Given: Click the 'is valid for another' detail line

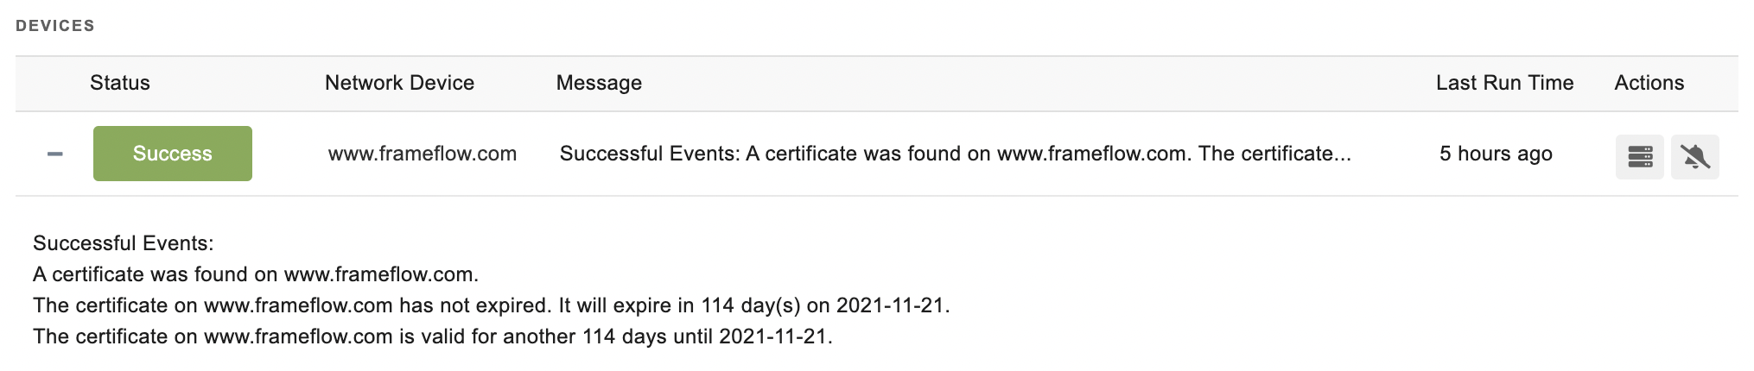Looking at the screenshot, I should [x=433, y=336].
